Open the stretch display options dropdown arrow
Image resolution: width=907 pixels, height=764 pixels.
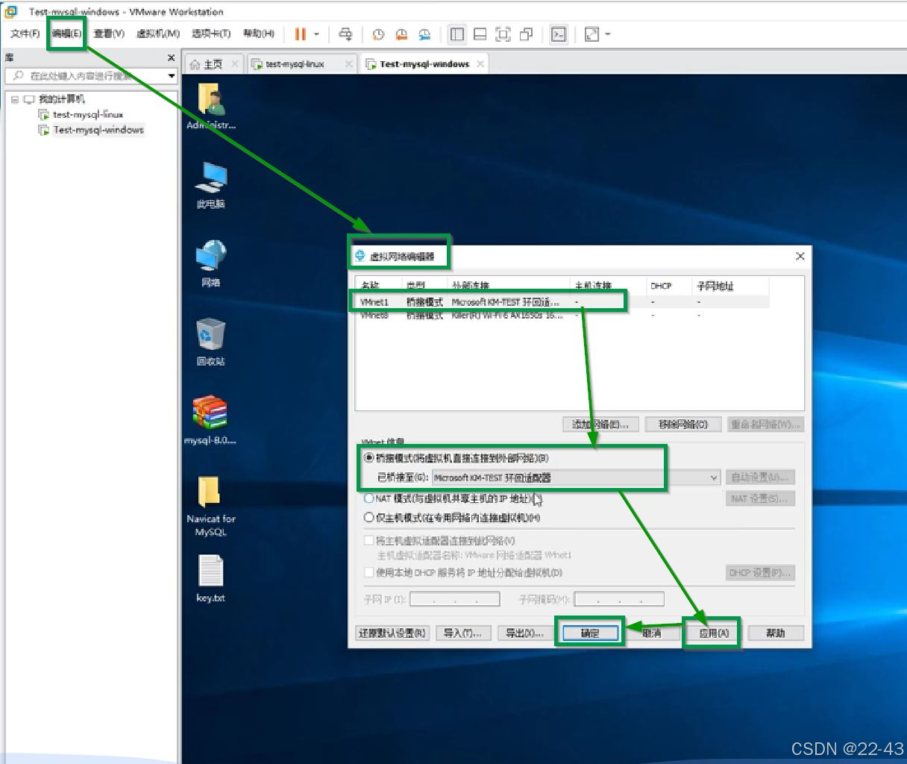[608, 34]
